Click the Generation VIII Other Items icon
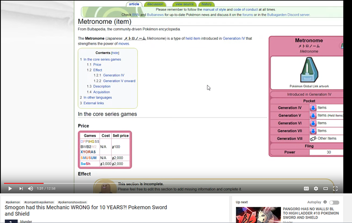Image resolution: width=352 pixels, height=223 pixels. 313,139
